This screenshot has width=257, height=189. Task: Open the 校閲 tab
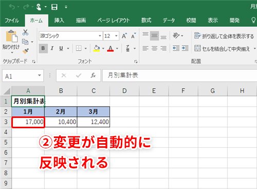pos(191,21)
